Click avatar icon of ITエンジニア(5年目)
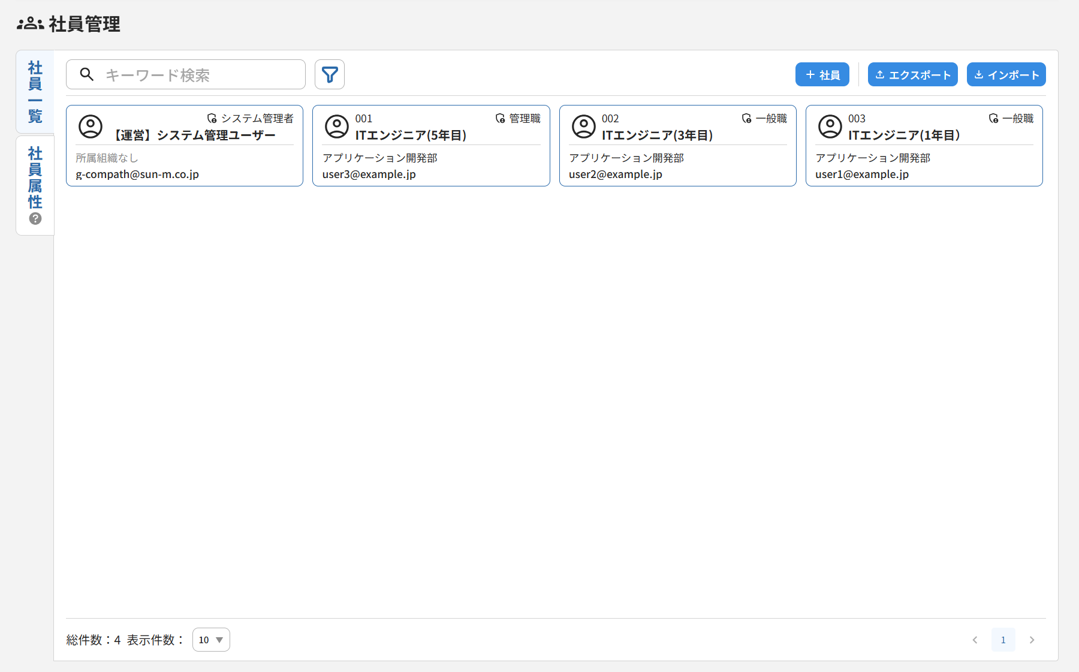 click(x=337, y=126)
